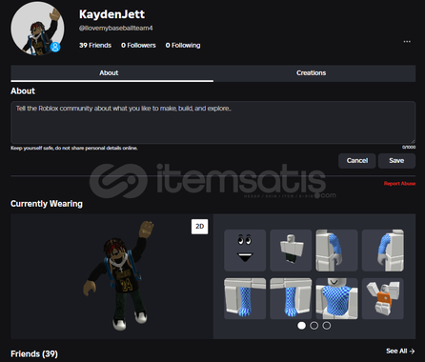Open the three-dots profile options menu

tap(407, 42)
